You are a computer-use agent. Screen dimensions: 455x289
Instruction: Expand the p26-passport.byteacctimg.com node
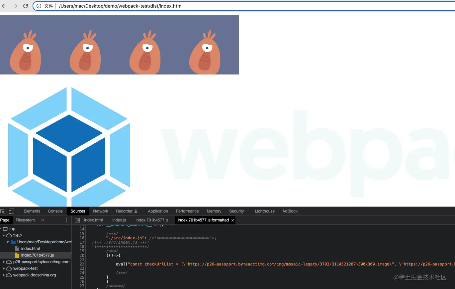click(x=4, y=262)
